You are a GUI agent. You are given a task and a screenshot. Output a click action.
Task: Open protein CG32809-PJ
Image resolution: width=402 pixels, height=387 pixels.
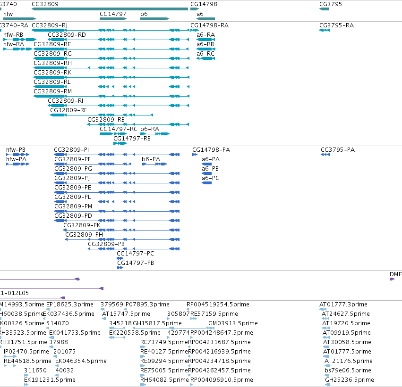point(117,183)
